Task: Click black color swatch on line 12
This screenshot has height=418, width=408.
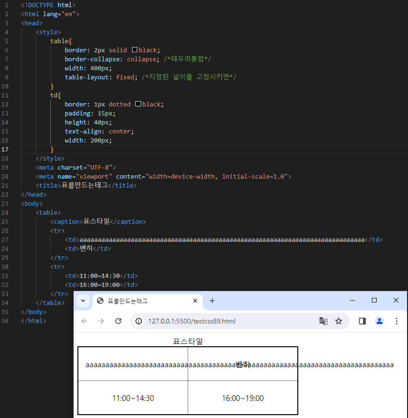Action: (138, 104)
